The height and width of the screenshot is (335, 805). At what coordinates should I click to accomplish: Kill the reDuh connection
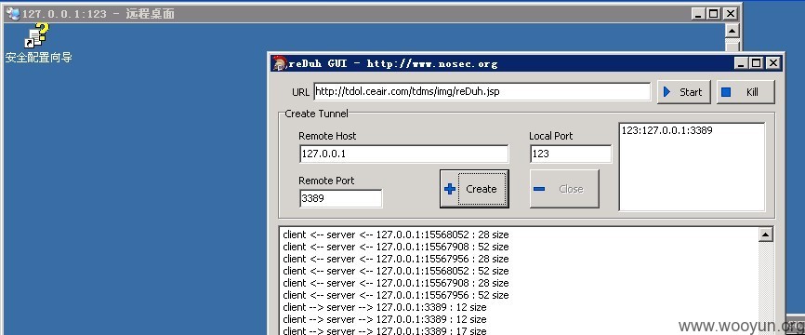pos(746,92)
